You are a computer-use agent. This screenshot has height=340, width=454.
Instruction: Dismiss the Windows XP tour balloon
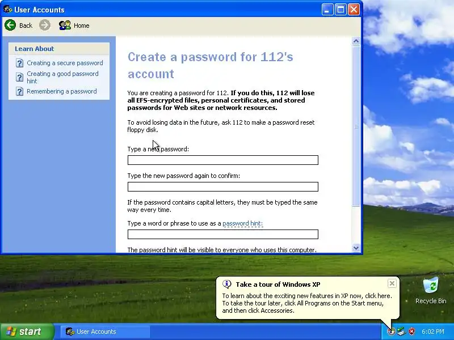(392, 283)
